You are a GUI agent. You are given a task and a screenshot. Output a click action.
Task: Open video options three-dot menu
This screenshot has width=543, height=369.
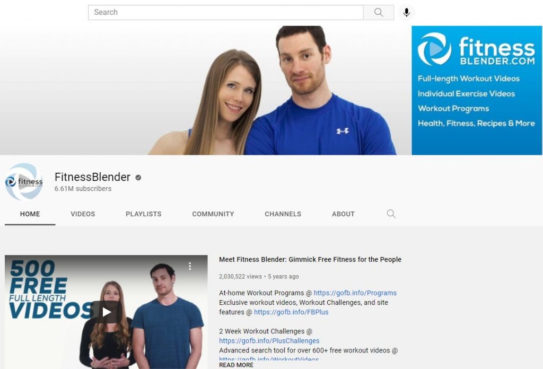pos(190,266)
